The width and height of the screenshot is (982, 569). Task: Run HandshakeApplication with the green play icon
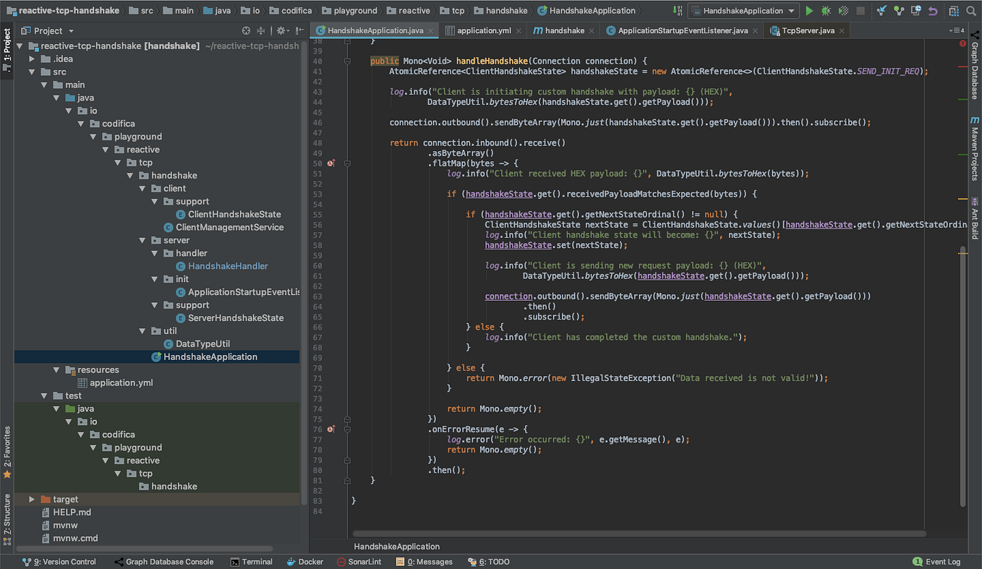[809, 11]
